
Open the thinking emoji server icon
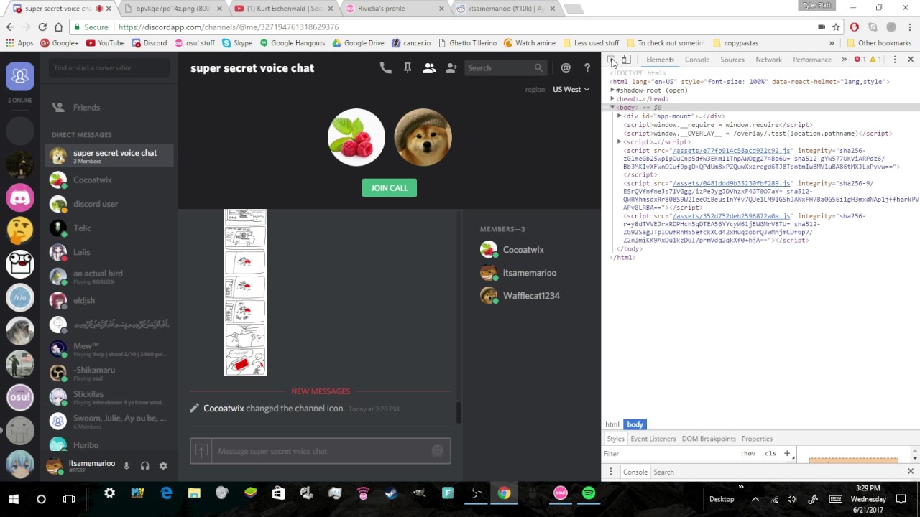point(20,230)
